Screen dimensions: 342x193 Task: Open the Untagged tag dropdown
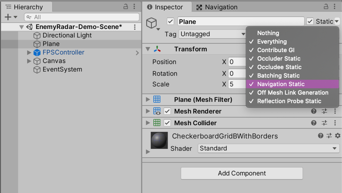pyautogui.click(x=213, y=34)
